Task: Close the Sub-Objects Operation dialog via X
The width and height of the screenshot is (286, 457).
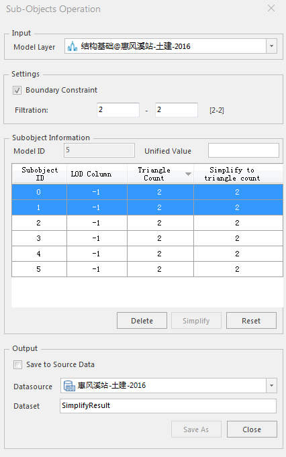Action: 271,8
